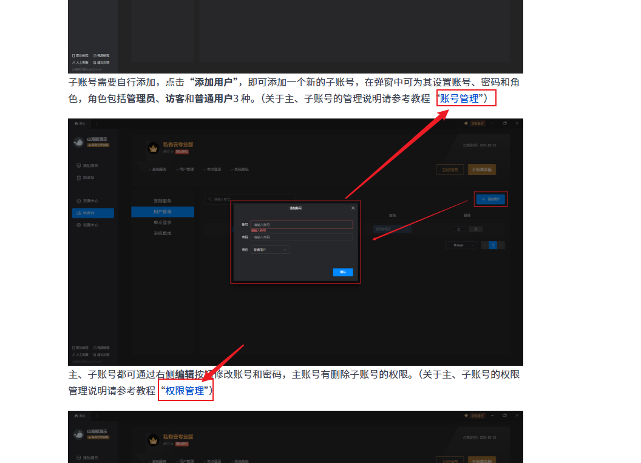Click the 密码 input field in the dialog
Viewport: 641px width, 463px height.
(x=302, y=237)
